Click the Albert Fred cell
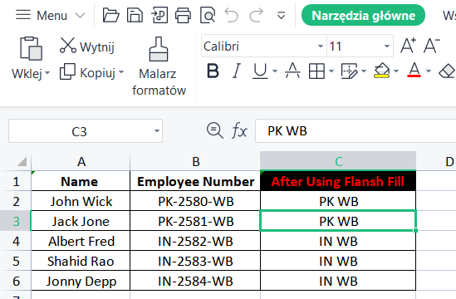 pyautogui.click(x=81, y=241)
